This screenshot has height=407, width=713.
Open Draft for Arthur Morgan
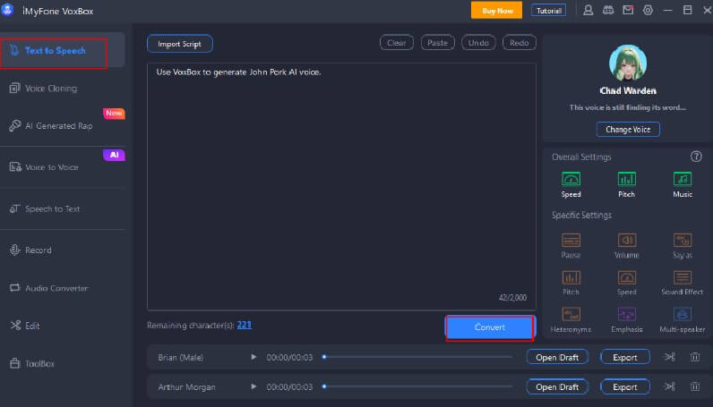[557, 386]
